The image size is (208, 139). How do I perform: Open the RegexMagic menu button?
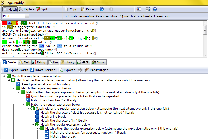tap(97, 70)
